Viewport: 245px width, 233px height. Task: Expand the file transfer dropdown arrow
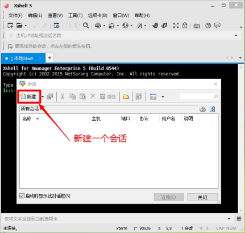(118, 26)
